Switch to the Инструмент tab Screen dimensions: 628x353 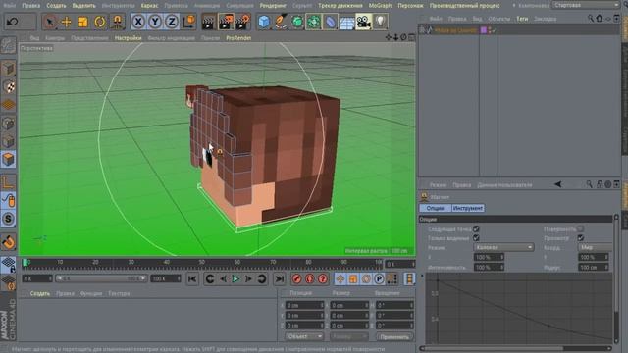pyautogui.click(x=468, y=208)
